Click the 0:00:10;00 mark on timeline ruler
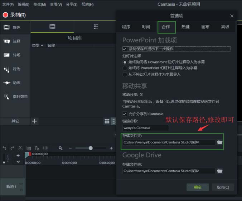This screenshot has width=242, height=201. tap(69, 163)
